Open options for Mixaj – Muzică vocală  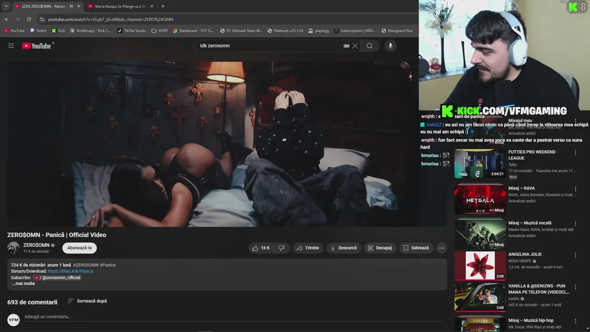pyautogui.click(x=575, y=224)
